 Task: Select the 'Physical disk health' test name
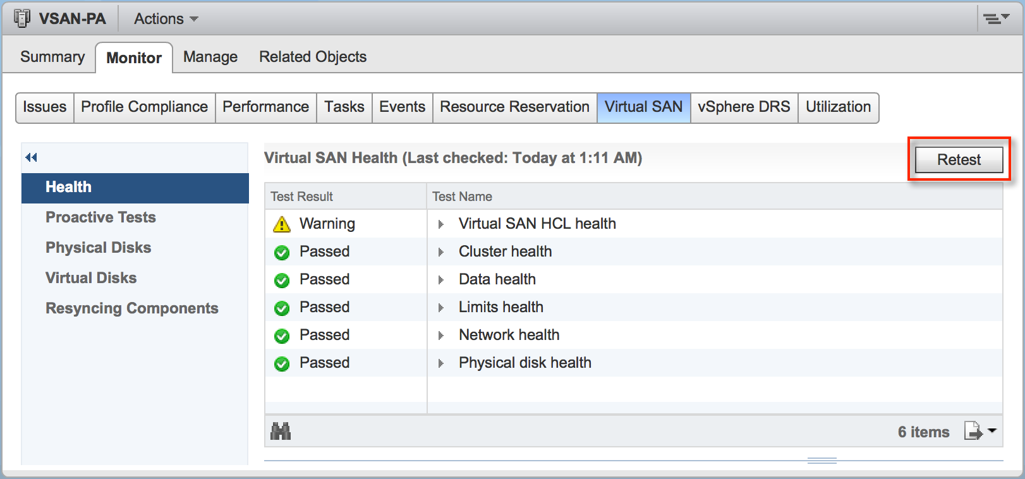[x=525, y=363]
